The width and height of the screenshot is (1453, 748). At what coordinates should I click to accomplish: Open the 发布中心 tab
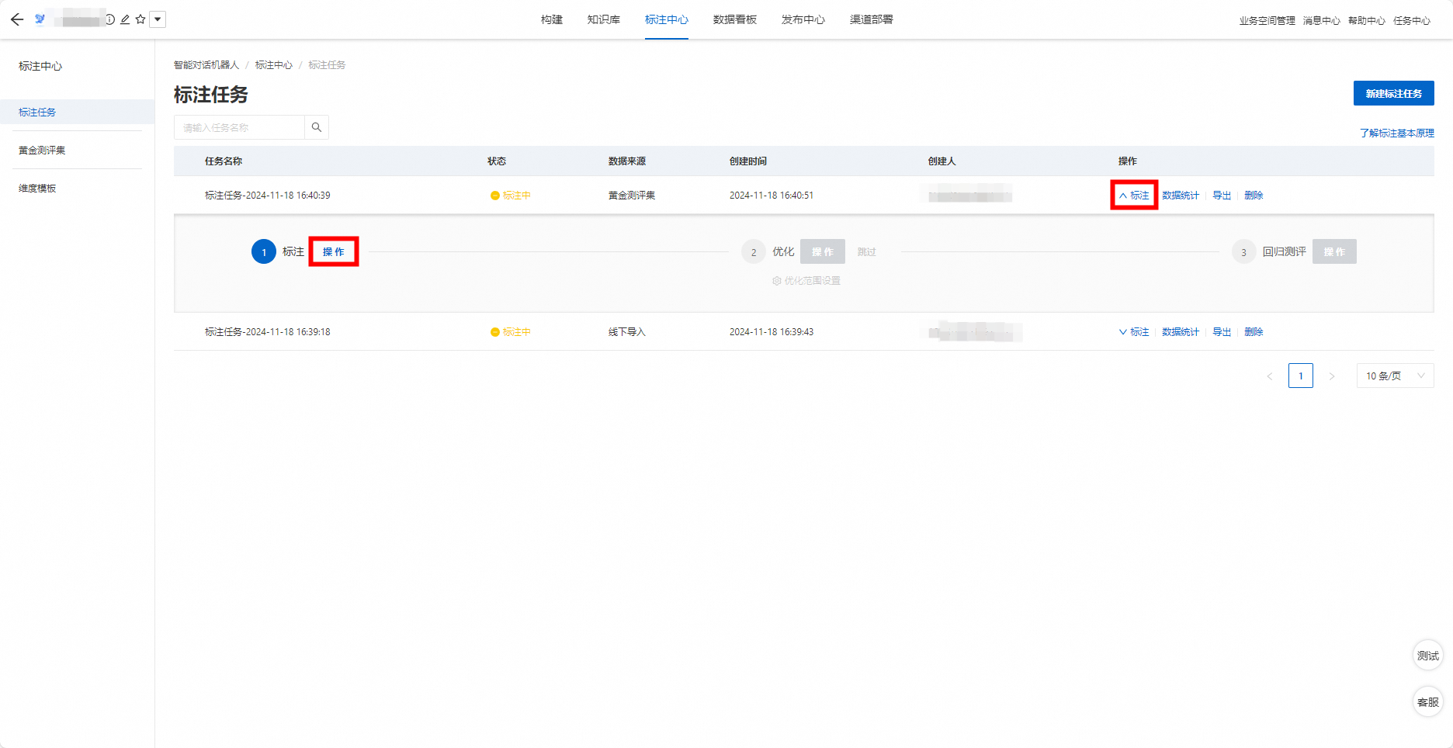(803, 19)
